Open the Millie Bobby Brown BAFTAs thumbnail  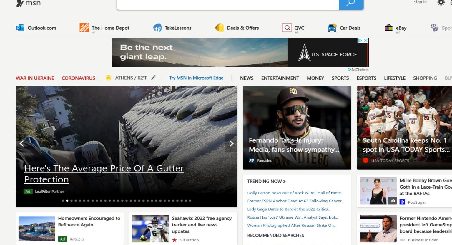[x=378, y=191]
